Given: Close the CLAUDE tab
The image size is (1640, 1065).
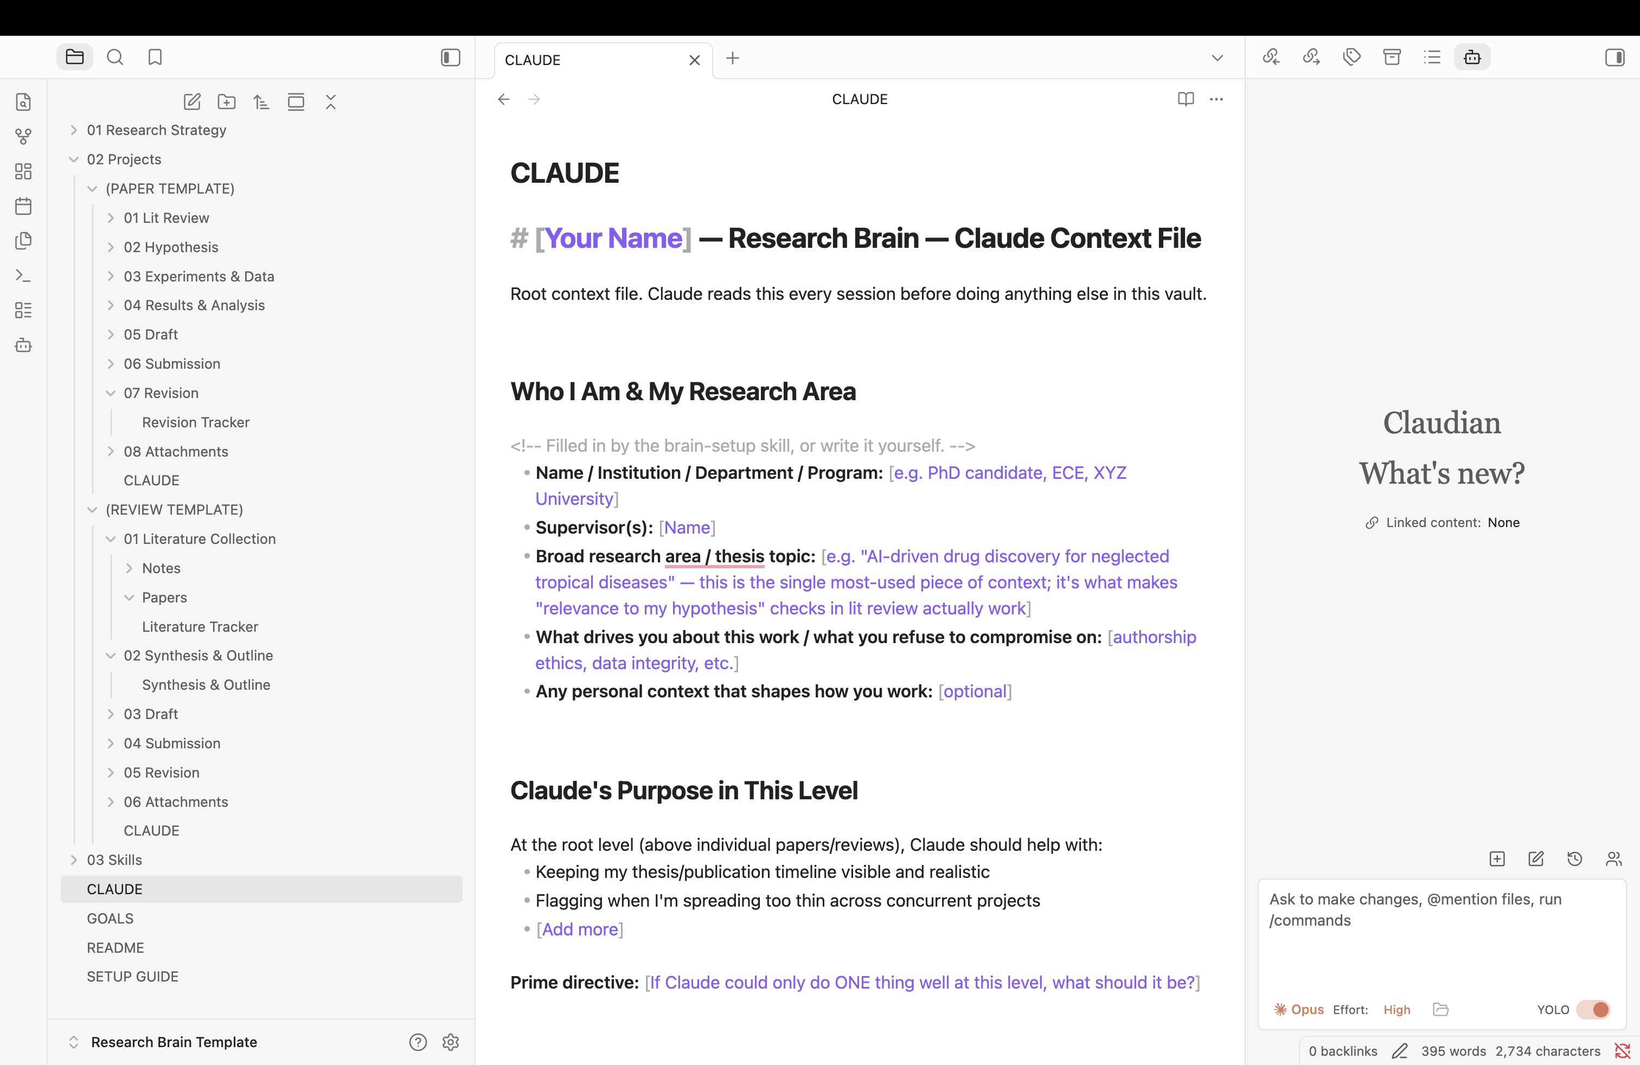Looking at the screenshot, I should pyautogui.click(x=695, y=60).
